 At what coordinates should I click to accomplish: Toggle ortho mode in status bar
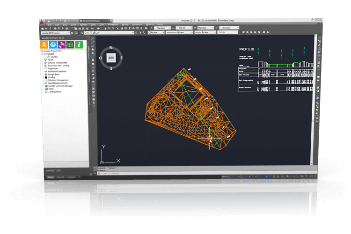click(x=242, y=177)
